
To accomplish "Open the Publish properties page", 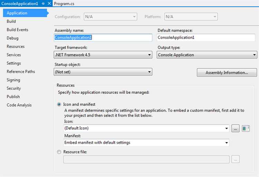I will (x=13, y=97).
